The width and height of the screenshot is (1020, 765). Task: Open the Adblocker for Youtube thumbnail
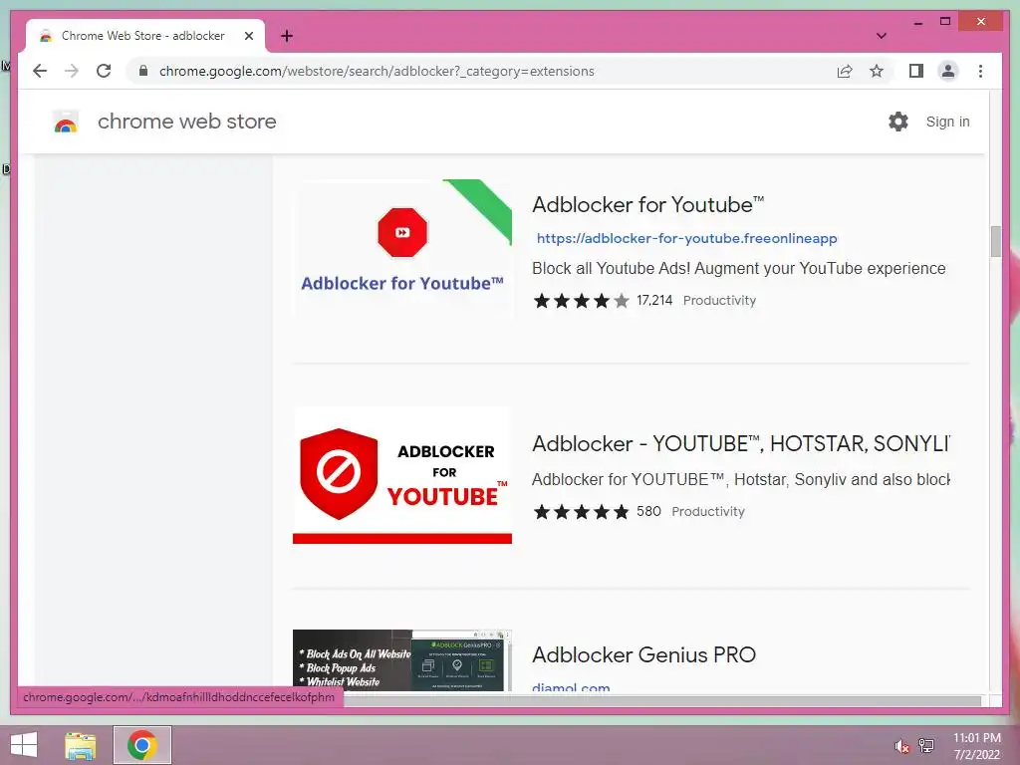coord(402,248)
